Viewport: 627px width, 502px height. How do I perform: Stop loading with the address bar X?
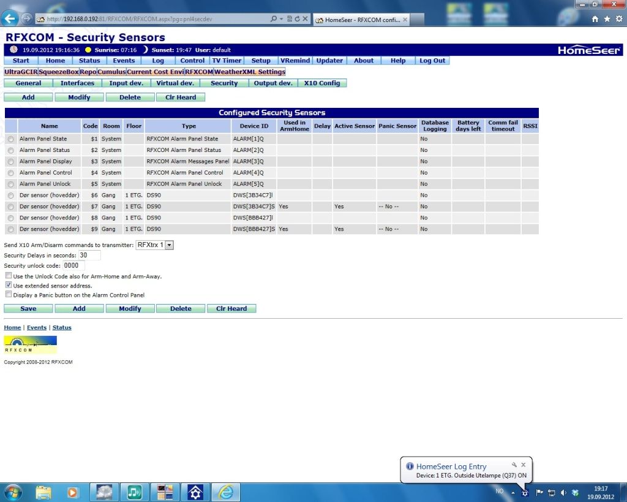click(305, 19)
